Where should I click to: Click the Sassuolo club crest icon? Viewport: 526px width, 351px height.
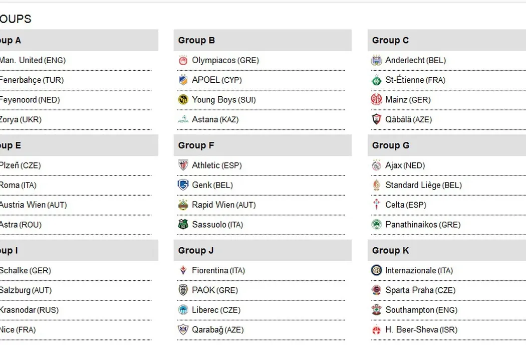coord(183,225)
